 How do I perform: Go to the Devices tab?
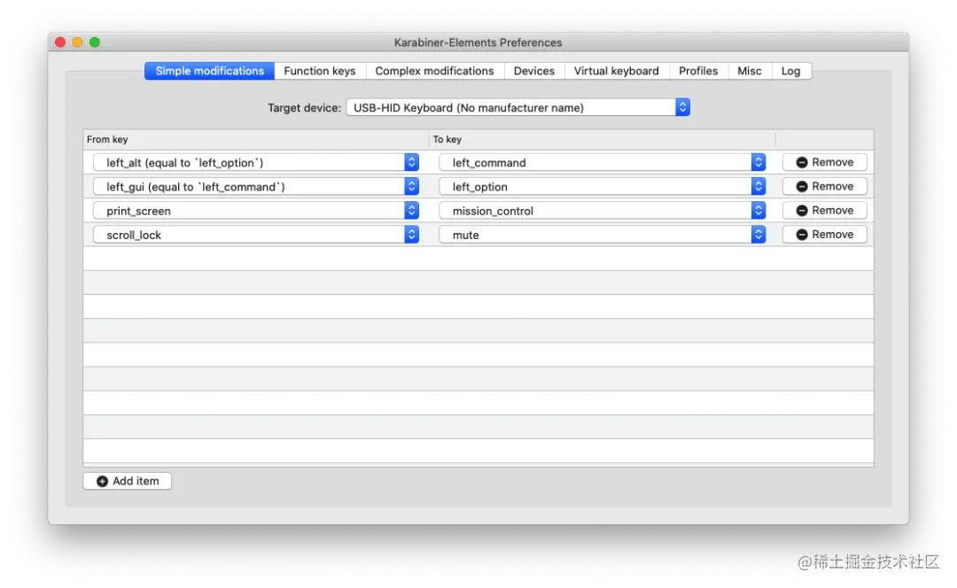(x=534, y=71)
